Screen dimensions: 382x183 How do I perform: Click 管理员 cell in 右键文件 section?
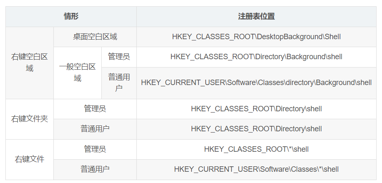pyautogui.click(x=95, y=149)
